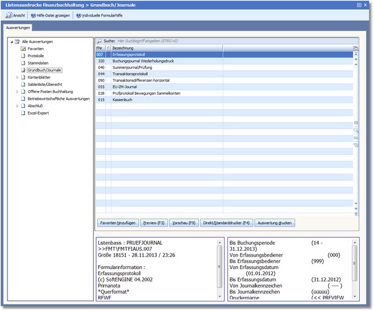Viewport: 374px width, 311px height.
Task: Click the filter funnel icon on grid's right edge
Action: coord(356,145)
